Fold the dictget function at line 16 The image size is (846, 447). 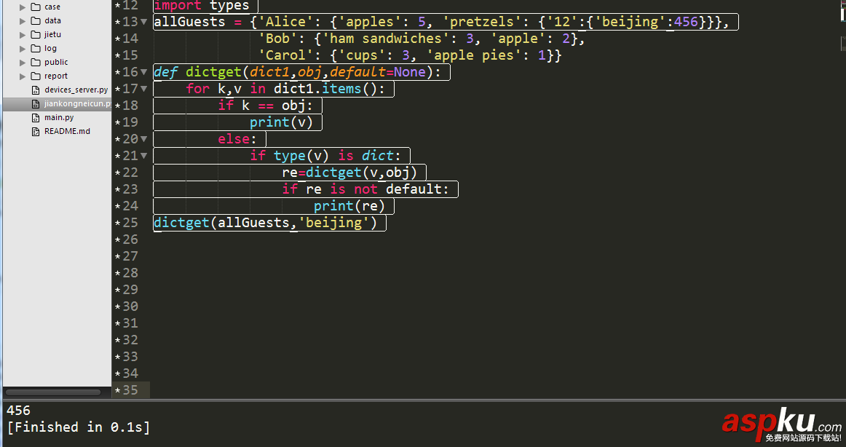point(143,71)
